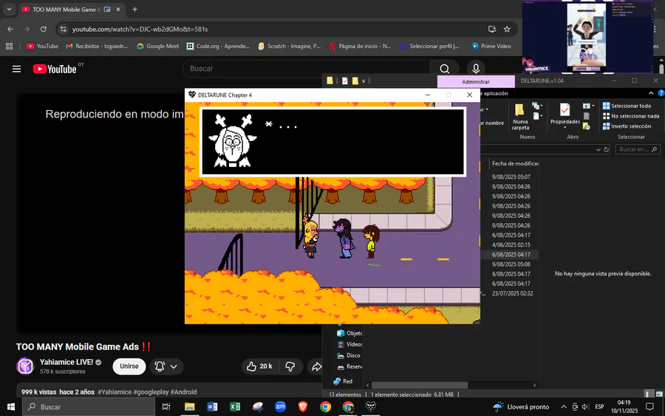Start voice search with microphone icon

(476, 69)
